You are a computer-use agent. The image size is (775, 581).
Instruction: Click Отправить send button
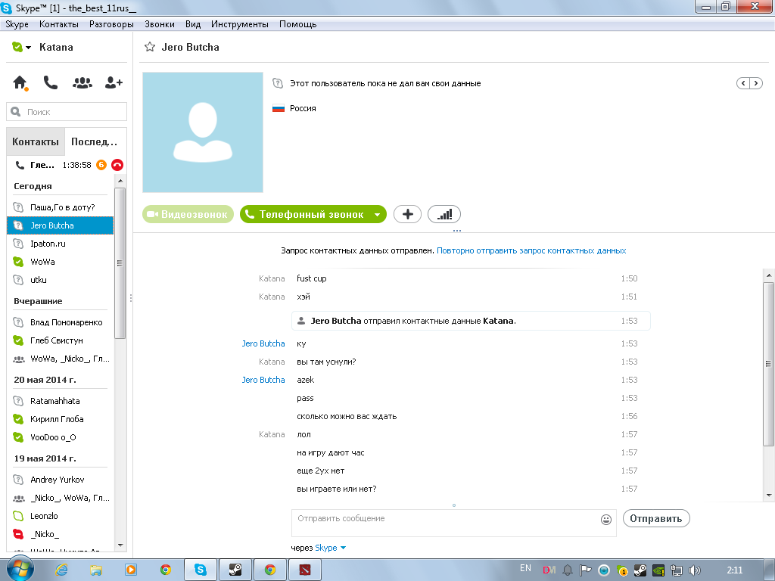point(656,519)
